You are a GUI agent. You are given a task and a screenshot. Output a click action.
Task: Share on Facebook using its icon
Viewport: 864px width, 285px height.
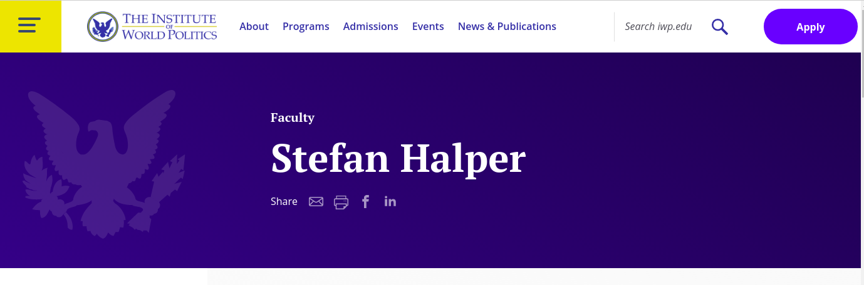(366, 201)
